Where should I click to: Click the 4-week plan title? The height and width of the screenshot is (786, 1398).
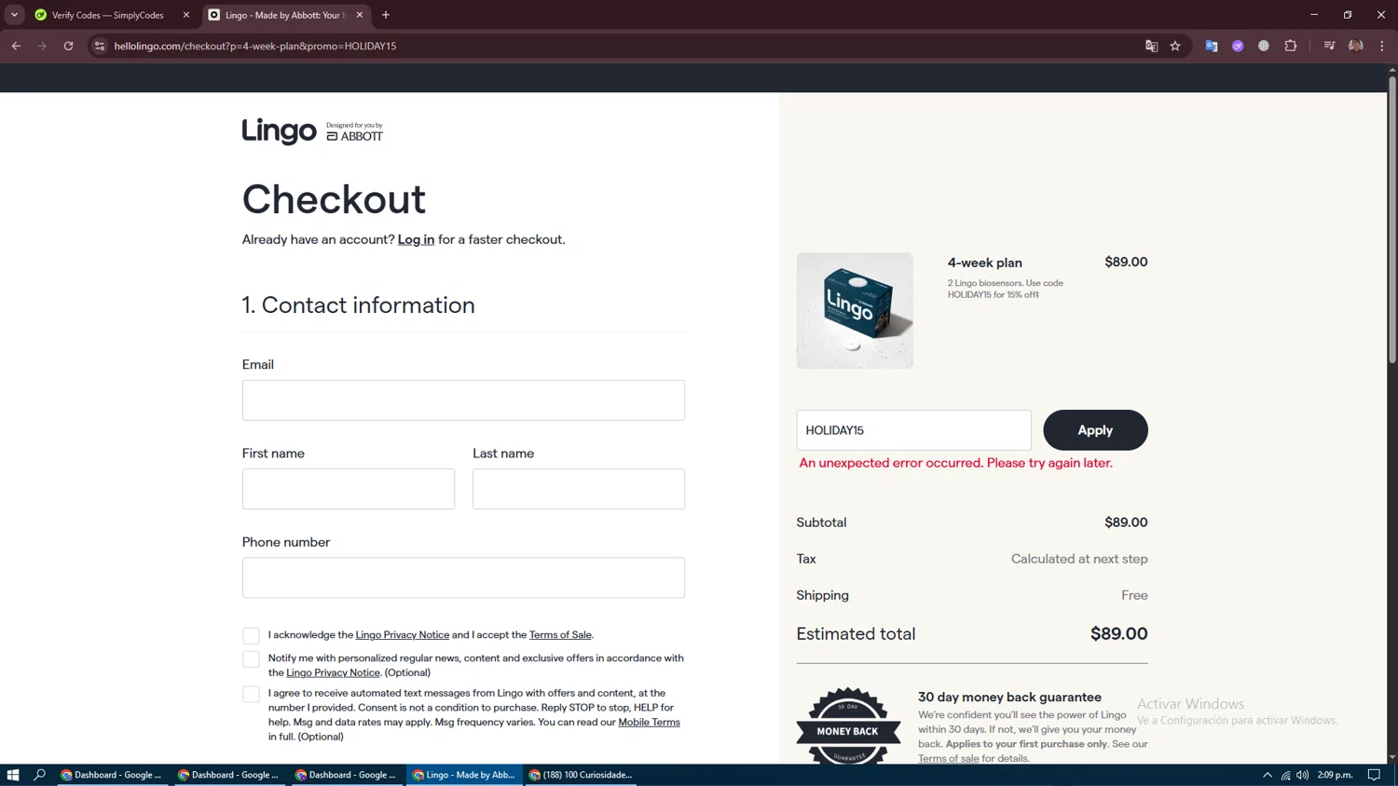(x=985, y=263)
